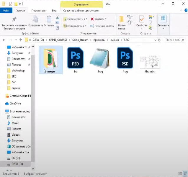Image resolution: width=188 pixels, height=177 pixels.
Task: Open the Copy to dropdown
Action: pyautogui.click(x=75, y=26)
